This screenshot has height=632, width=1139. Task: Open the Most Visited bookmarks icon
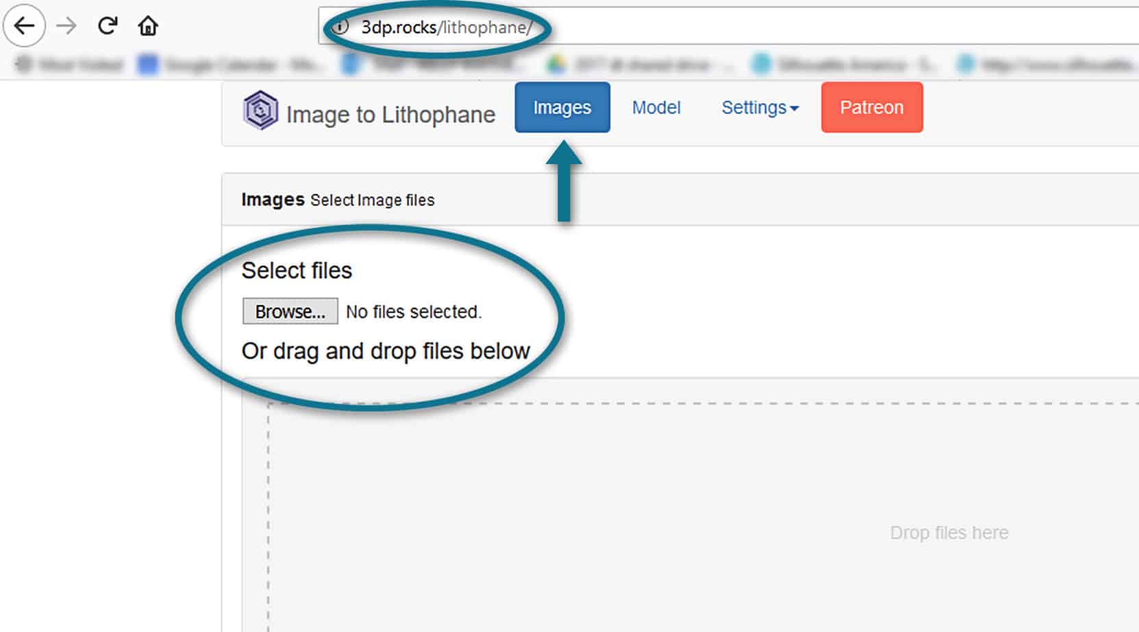[x=24, y=64]
